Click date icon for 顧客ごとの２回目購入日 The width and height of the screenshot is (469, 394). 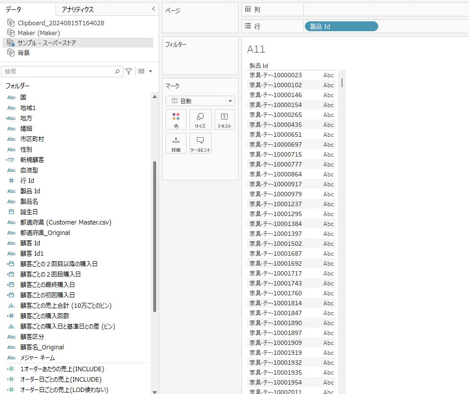click(x=10, y=275)
